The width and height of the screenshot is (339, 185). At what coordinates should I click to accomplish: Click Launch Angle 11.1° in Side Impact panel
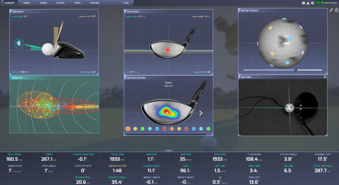click(x=20, y=17)
